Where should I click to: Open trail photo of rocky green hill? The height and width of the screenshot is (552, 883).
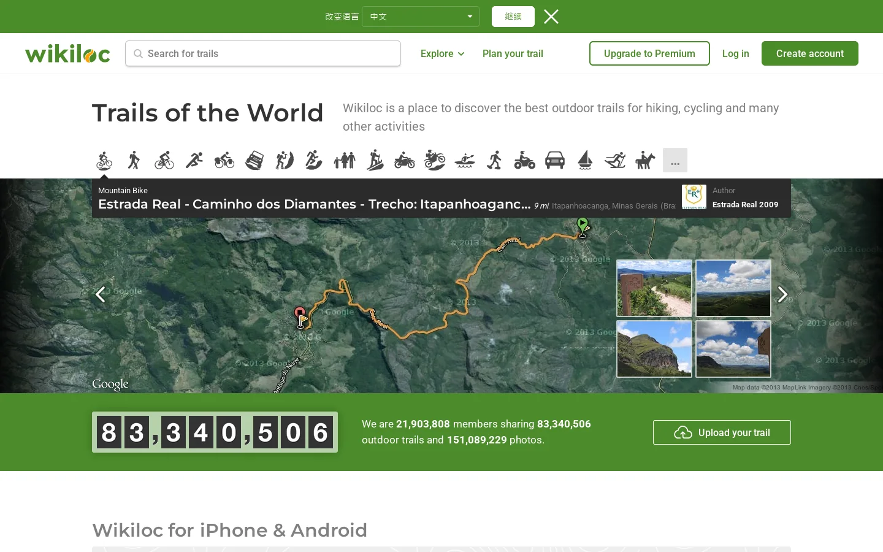coord(654,349)
